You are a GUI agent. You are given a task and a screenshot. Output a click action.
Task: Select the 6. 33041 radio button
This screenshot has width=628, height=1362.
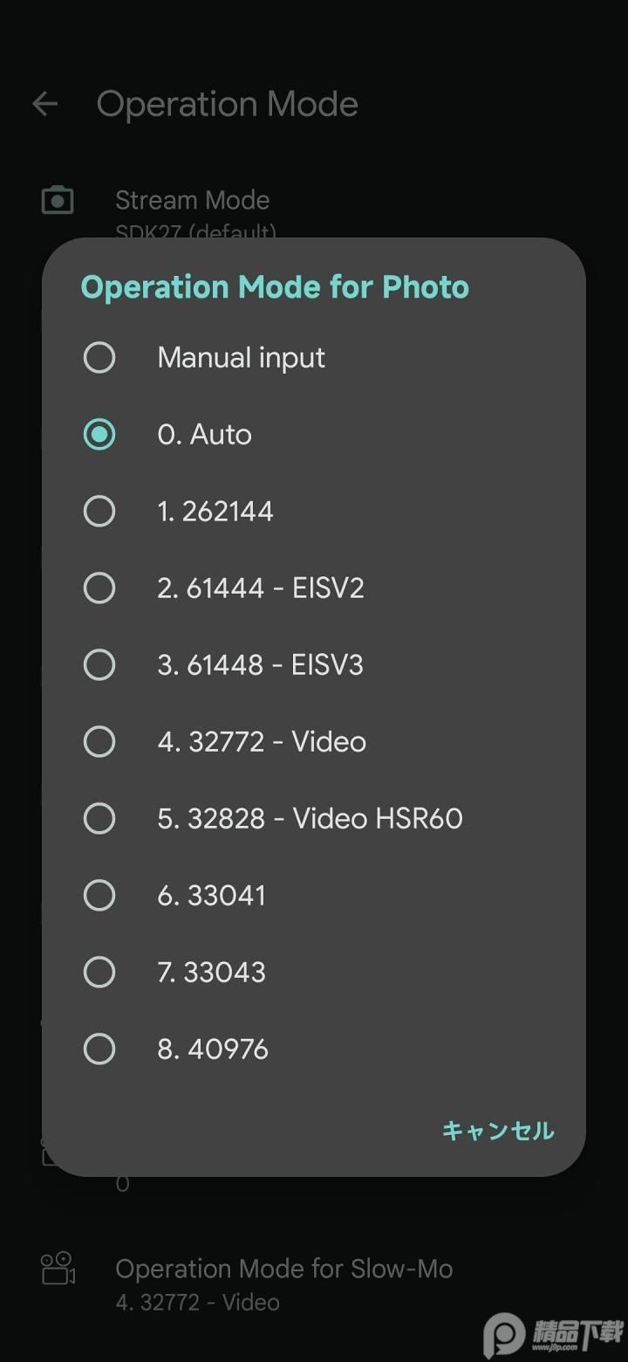[99, 895]
